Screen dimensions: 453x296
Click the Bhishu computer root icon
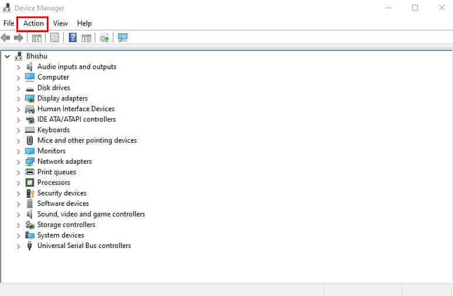click(x=19, y=56)
